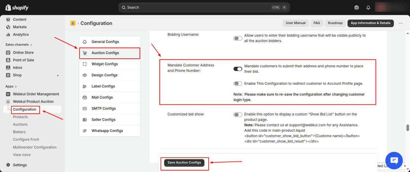The height and width of the screenshot is (172, 410).
Task: Open Mail Configs tab
Action: [109, 98]
